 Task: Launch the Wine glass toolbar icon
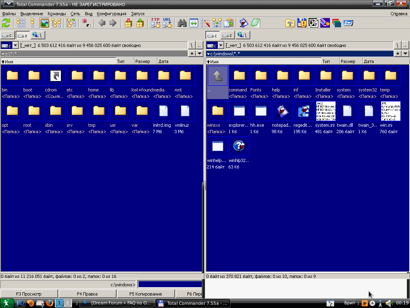coord(244,23)
